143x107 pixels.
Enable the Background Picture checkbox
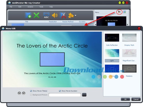(x=31, y=95)
